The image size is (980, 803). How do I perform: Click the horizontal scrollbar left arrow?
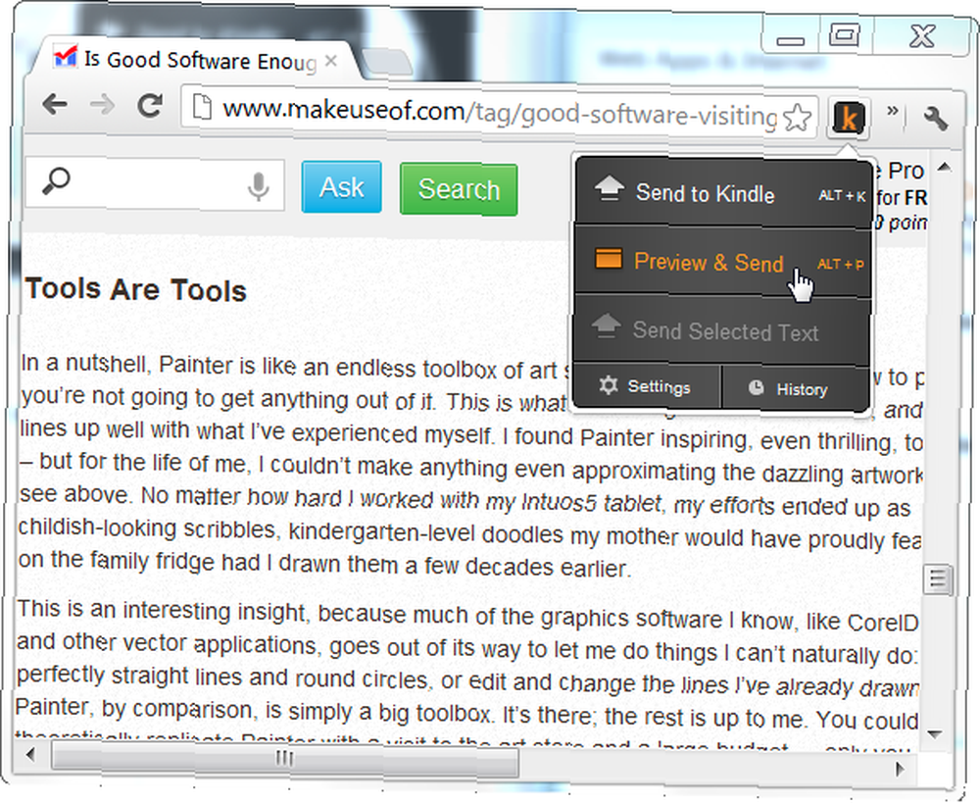pos(29,755)
